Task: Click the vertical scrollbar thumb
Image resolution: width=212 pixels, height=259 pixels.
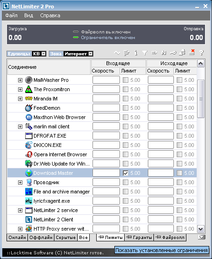Action: [x=201, y=99]
